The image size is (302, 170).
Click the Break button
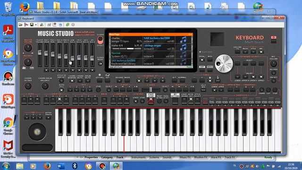click(104, 101)
